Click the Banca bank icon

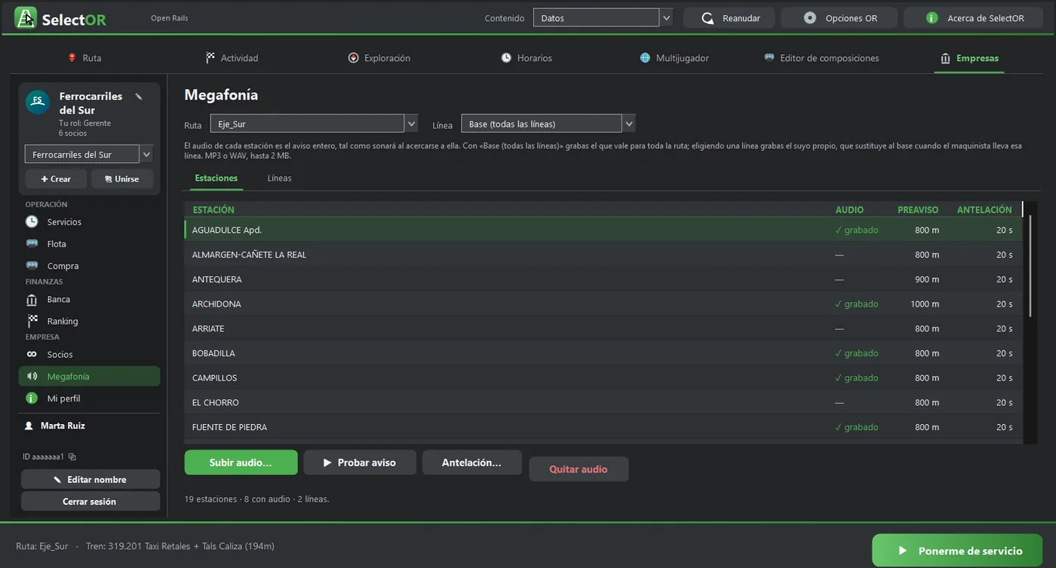[32, 299]
